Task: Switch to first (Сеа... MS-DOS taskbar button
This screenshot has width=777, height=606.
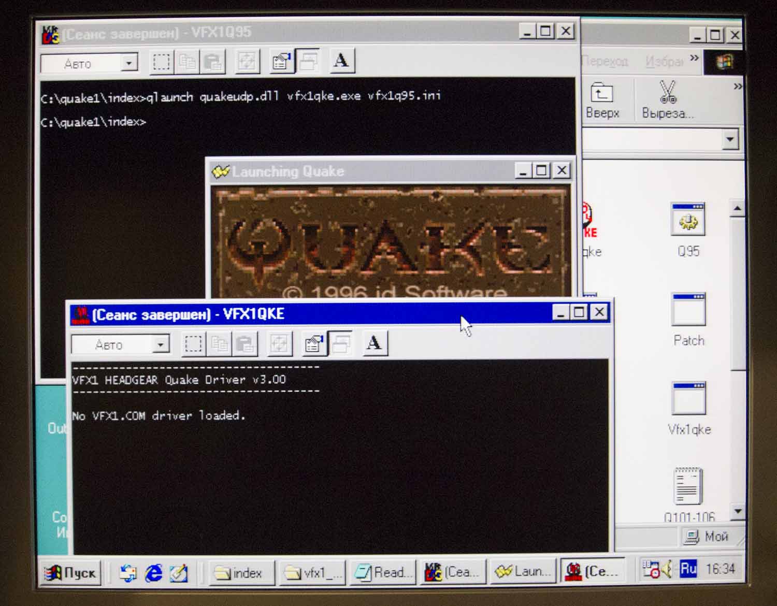Action: 453,572
